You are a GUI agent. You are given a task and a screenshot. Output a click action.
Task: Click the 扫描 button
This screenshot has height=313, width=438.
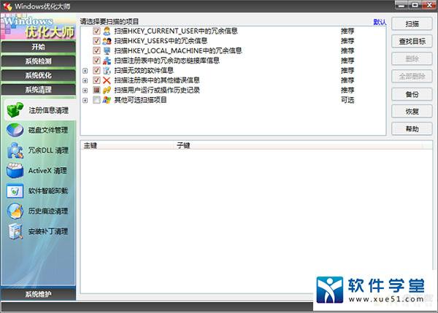412,24
